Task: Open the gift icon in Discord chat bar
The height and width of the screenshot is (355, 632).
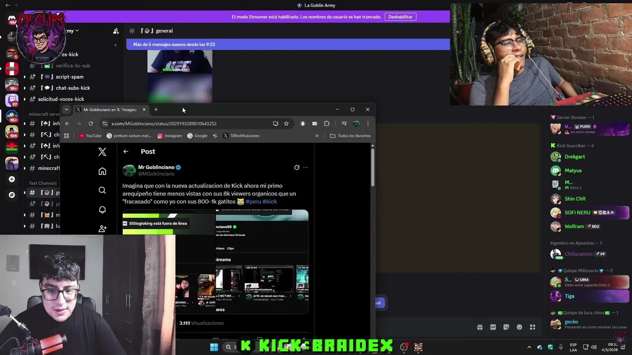Action: tap(479, 327)
